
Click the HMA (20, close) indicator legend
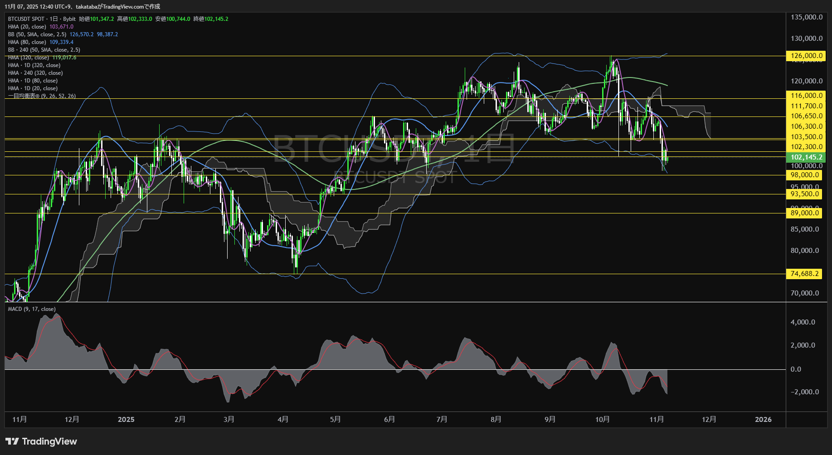27,27
